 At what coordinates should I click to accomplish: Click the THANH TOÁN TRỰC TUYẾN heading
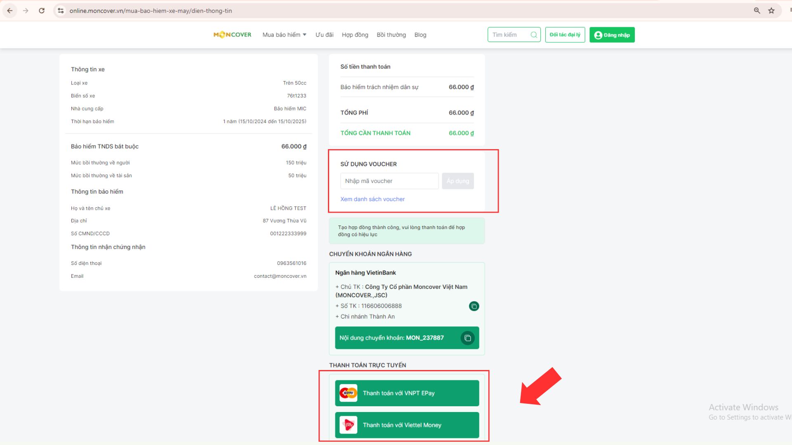[368, 365]
